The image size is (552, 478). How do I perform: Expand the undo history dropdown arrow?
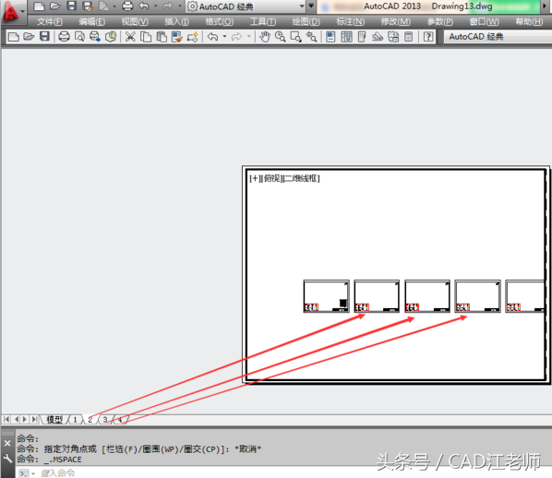click(x=224, y=36)
